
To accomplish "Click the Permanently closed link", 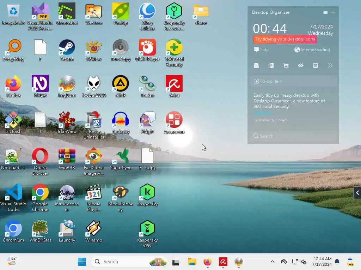I will pos(270,120).
